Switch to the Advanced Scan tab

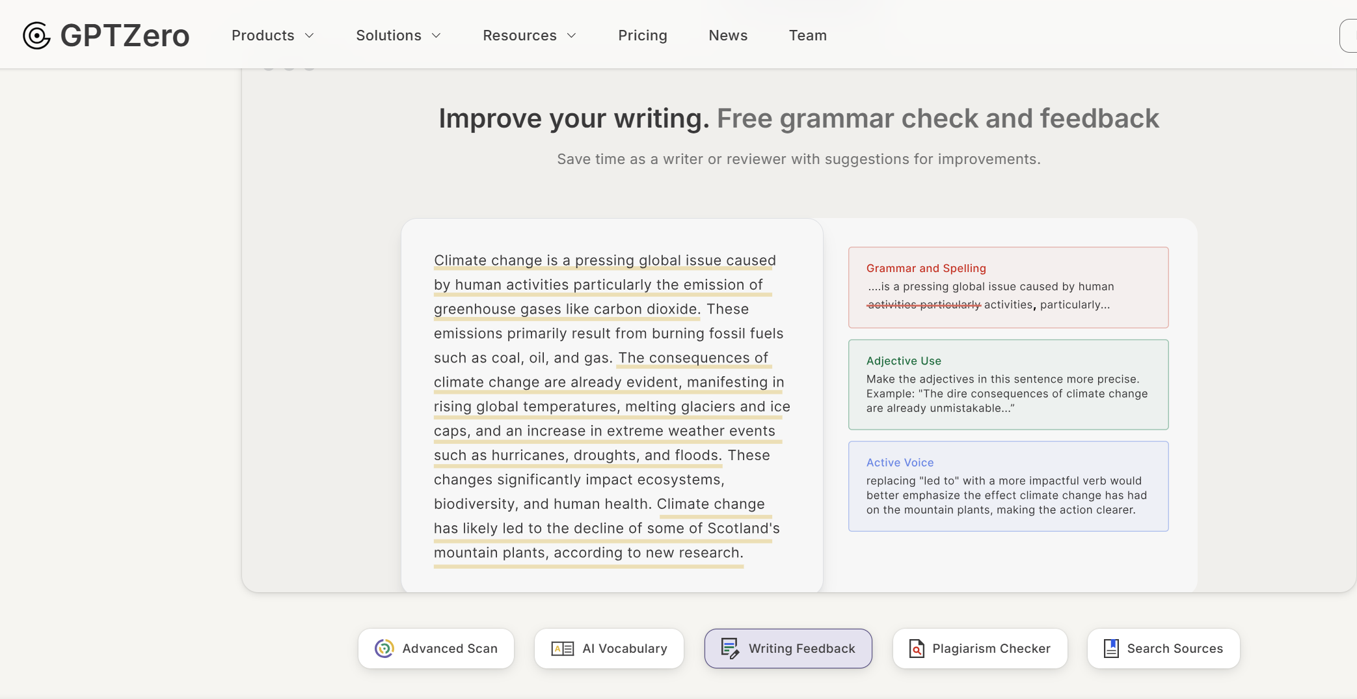(436, 648)
